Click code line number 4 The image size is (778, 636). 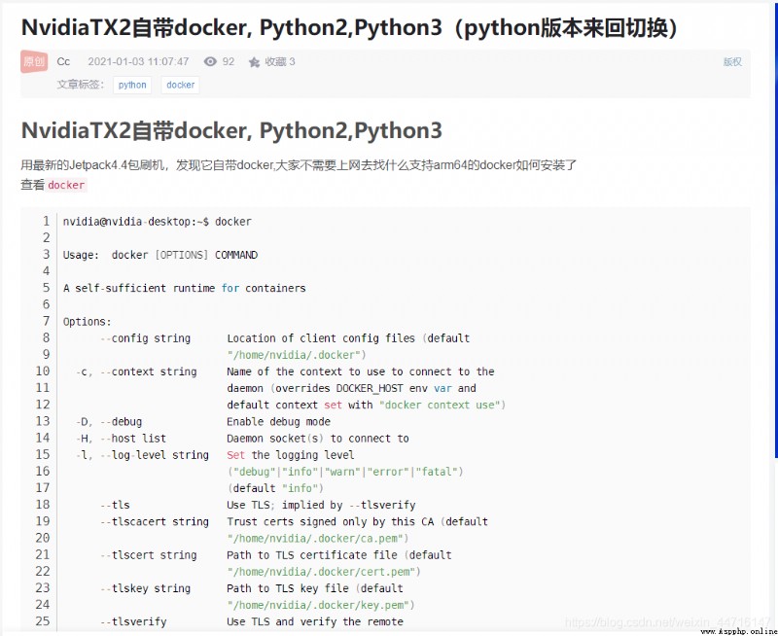click(46, 271)
